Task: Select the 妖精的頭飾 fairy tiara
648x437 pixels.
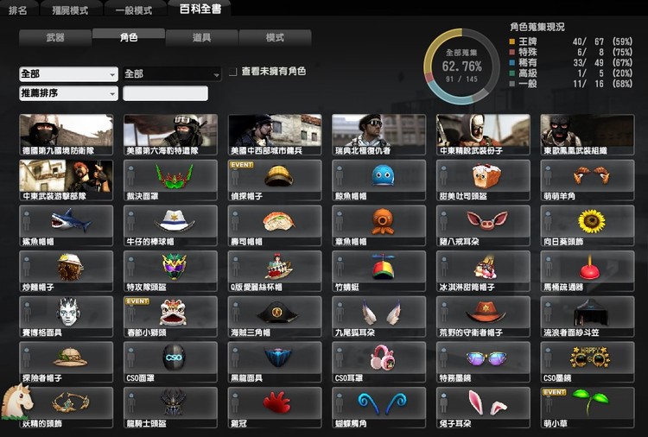Action: (x=67, y=408)
